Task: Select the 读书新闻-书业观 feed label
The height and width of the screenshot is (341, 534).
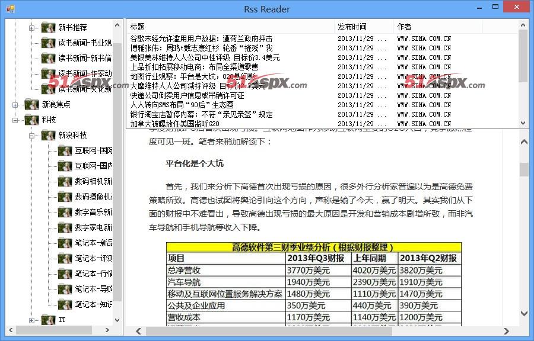Action: click(x=85, y=43)
